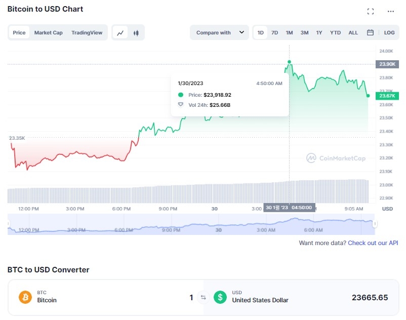Viewport: 406px width, 320px height.
Task: Open fullscreen chart mode
Action: (x=371, y=11)
